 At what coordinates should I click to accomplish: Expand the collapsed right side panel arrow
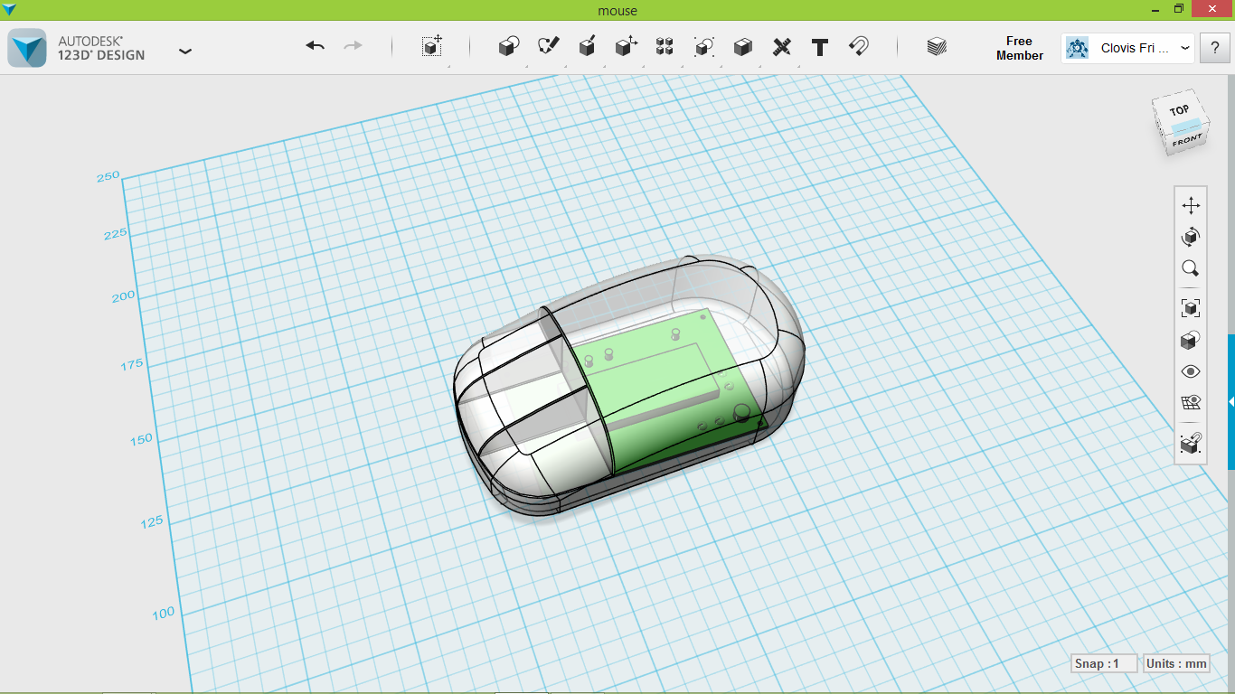pos(1230,400)
